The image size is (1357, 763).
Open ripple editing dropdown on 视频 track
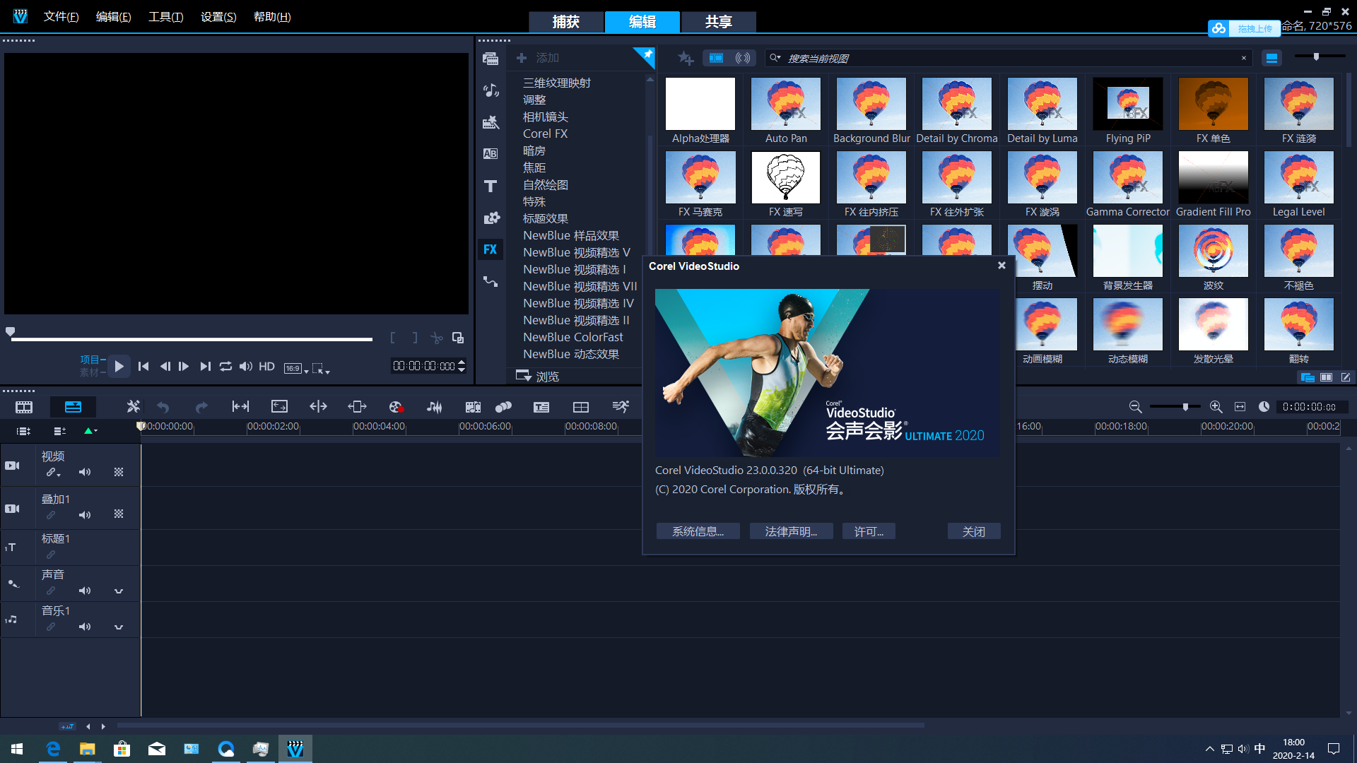tap(54, 473)
